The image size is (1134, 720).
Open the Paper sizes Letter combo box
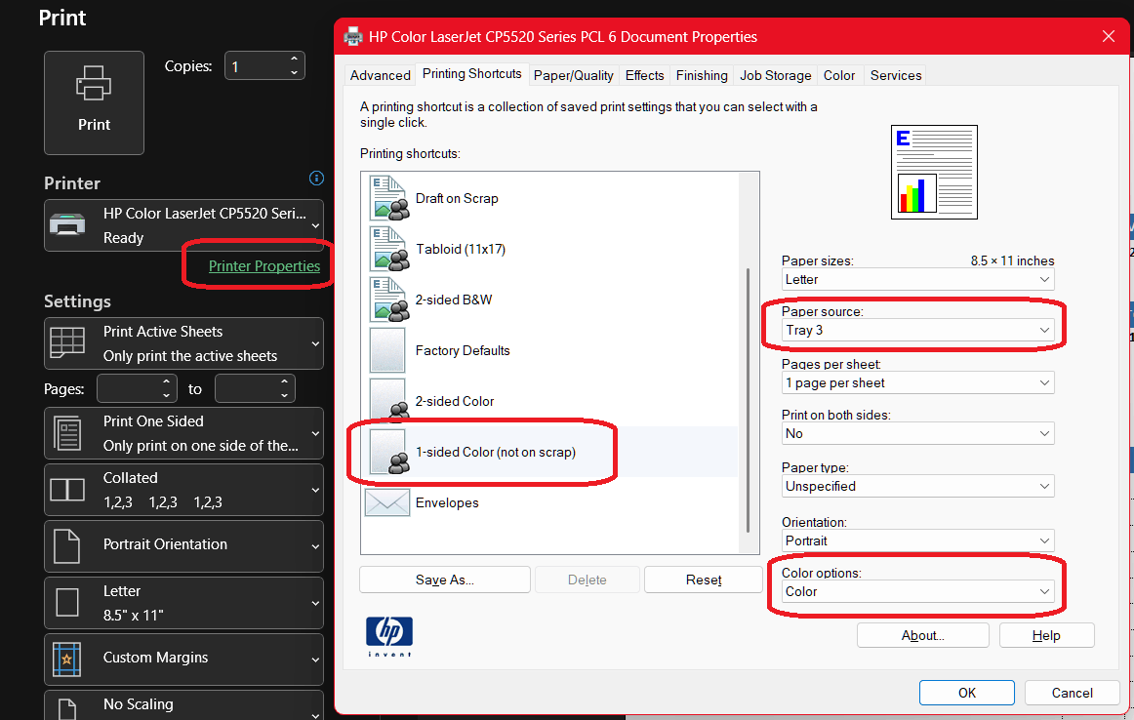917,279
